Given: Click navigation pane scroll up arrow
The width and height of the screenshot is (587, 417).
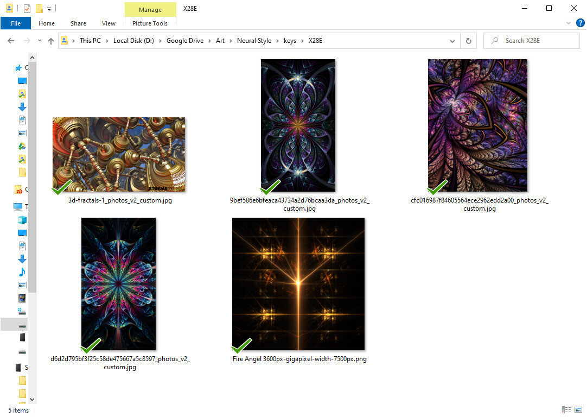Looking at the screenshot, I should 32,58.
